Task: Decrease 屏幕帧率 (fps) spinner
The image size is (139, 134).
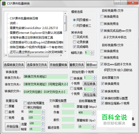Action: point(93,128)
